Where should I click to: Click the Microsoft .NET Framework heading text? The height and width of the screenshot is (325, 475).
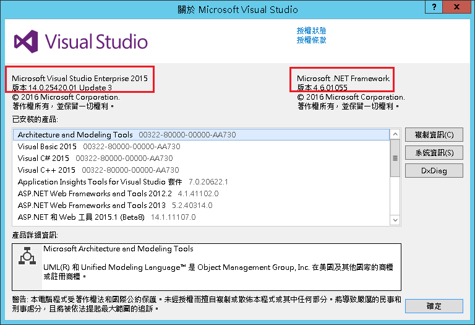[x=343, y=78]
